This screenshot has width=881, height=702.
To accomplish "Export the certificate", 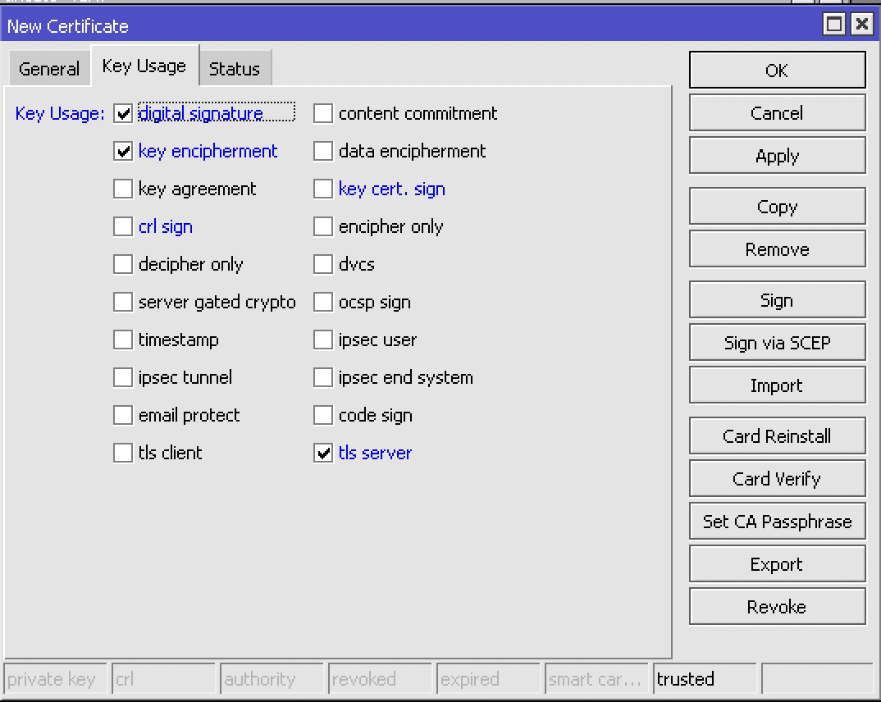I will tap(777, 564).
